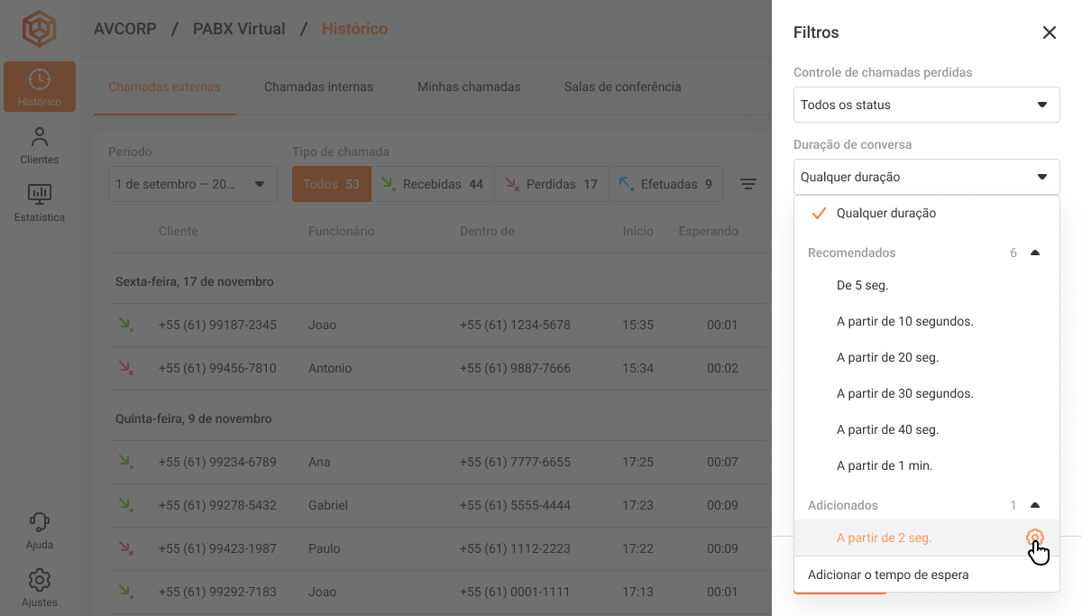This screenshot has height=616, width=1082.
Task: Open Ajuda headset icon
Action: pos(39,530)
